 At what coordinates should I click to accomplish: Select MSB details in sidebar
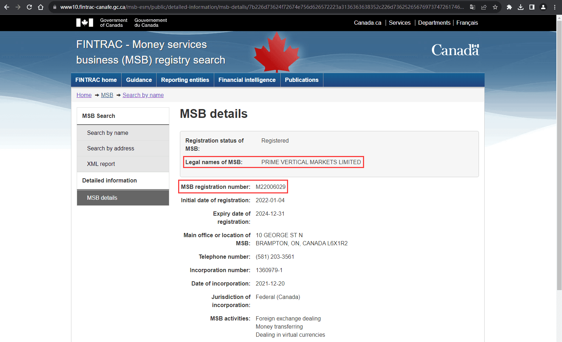[123, 198]
